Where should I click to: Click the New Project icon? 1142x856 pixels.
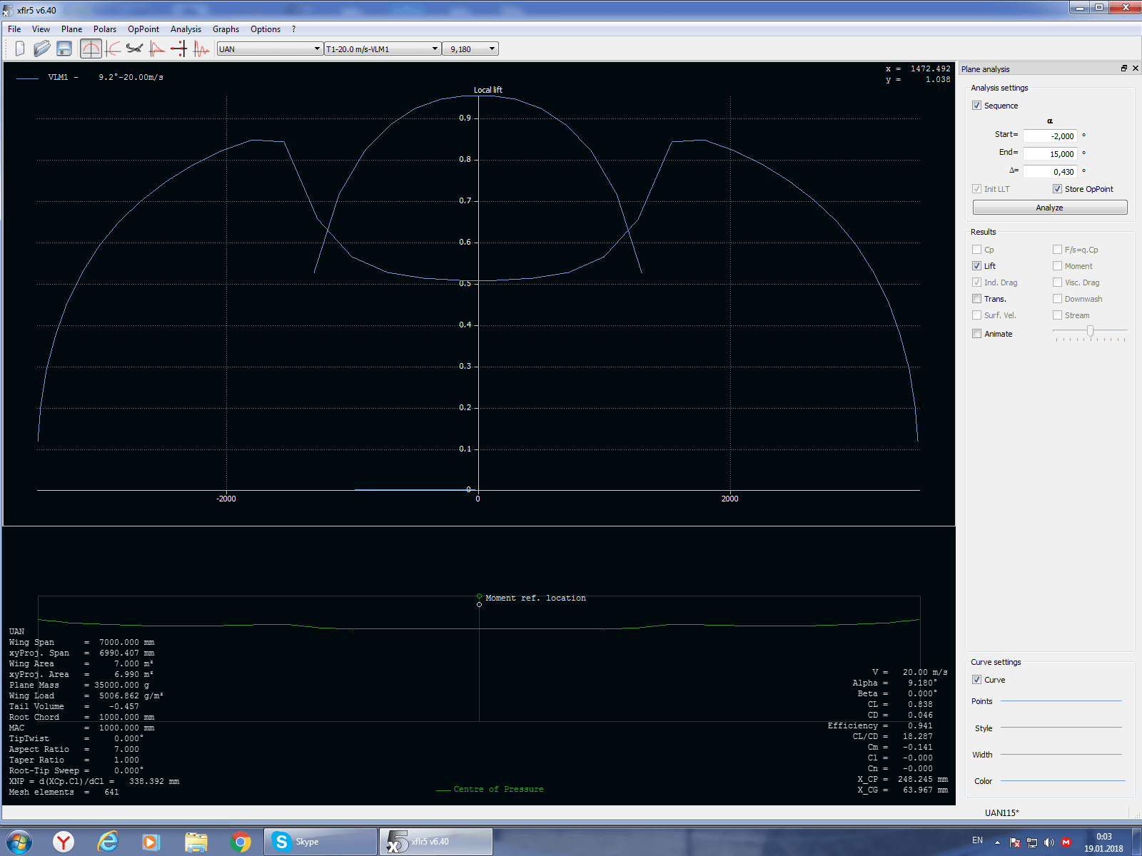(20, 49)
